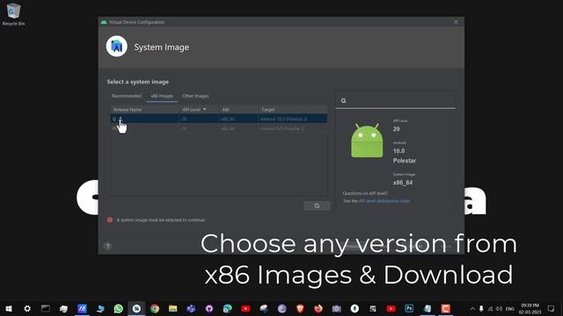Screen dimensions: 563x316
Task: Open the API level distribution chart link
Action: (384, 201)
